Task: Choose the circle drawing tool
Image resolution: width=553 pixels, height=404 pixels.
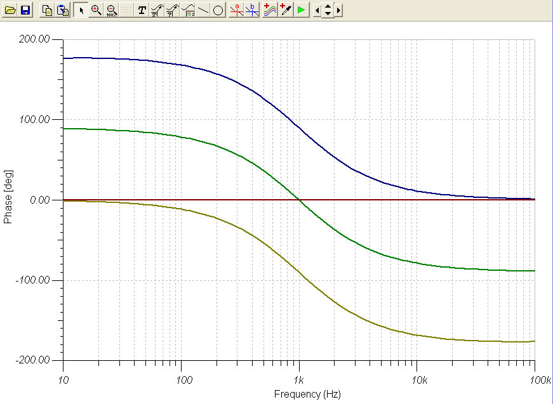Action: point(218,10)
